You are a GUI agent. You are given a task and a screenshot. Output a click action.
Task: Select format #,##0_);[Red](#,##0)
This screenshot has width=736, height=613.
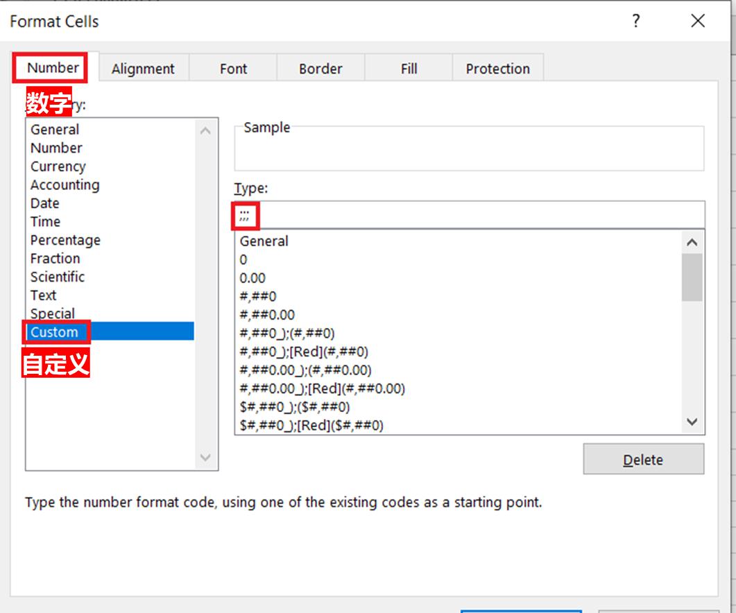(x=458, y=352)
